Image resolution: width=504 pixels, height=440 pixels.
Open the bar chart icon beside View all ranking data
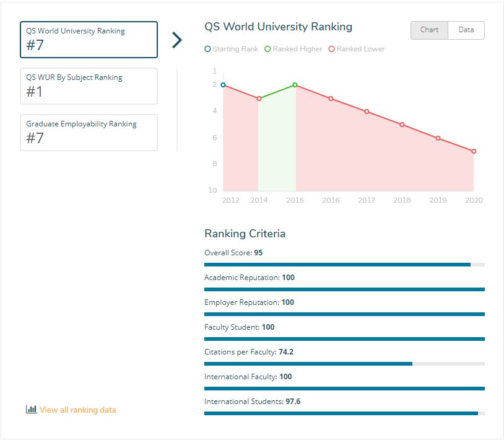coord(31,409)
